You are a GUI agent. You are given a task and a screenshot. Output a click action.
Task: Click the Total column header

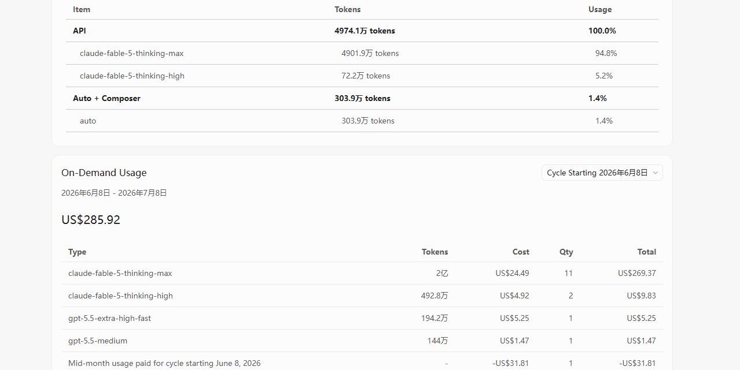point(647,252)
